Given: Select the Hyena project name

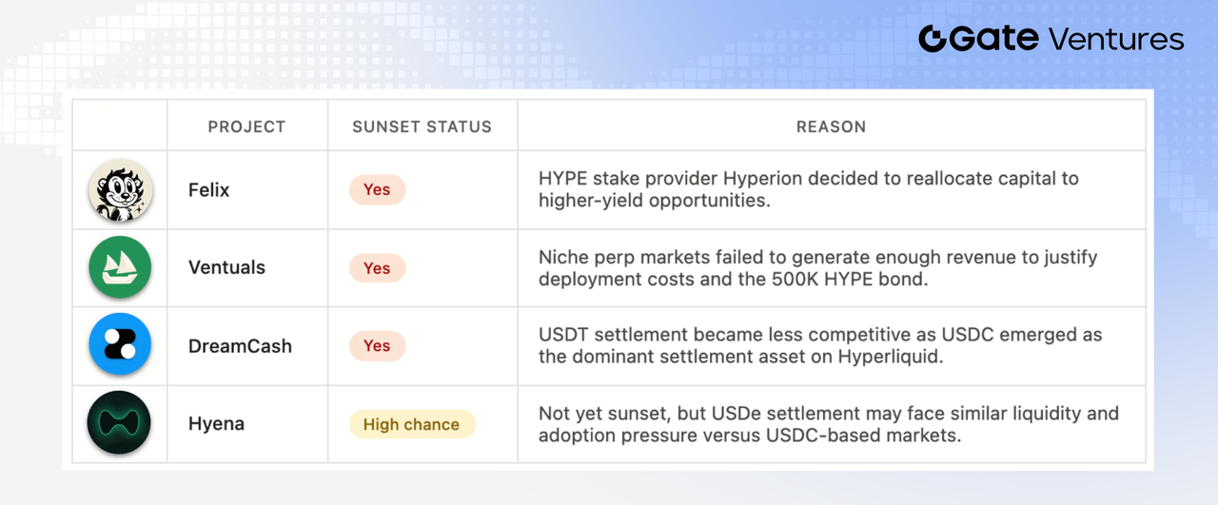Looking at the screenshot, I should tap(216, 424).
